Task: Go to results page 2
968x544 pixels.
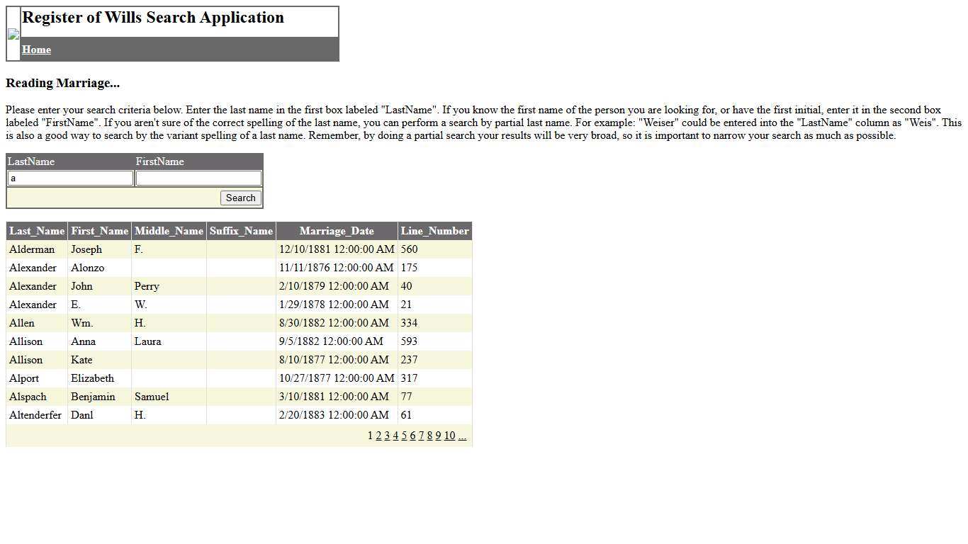Action: pyautogui.click(x=378, y=436)
